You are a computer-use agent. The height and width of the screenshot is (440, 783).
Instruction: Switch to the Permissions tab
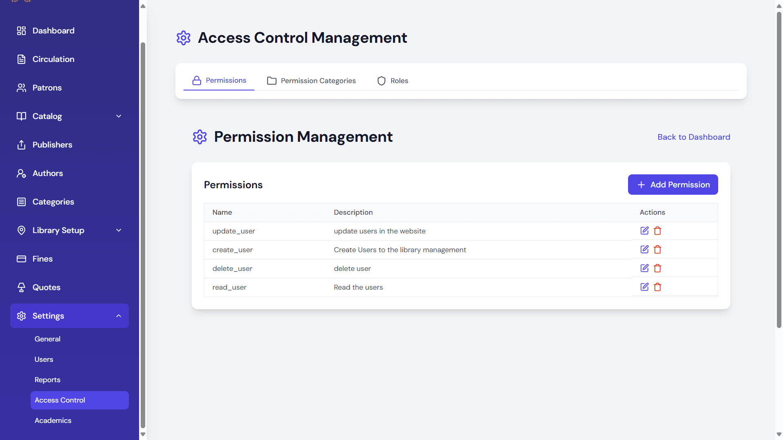click(219, 81)
